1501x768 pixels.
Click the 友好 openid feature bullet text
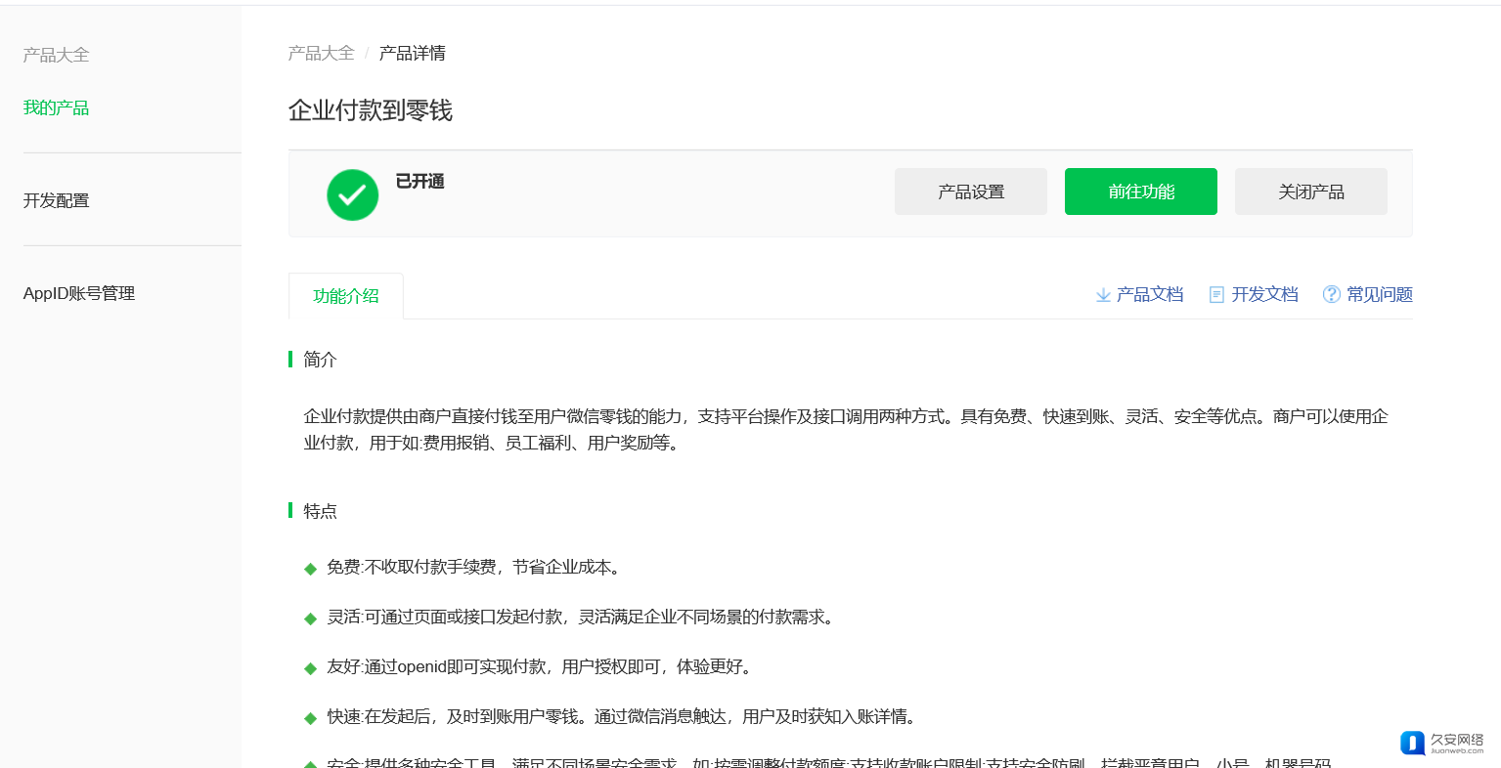(541, 666)
